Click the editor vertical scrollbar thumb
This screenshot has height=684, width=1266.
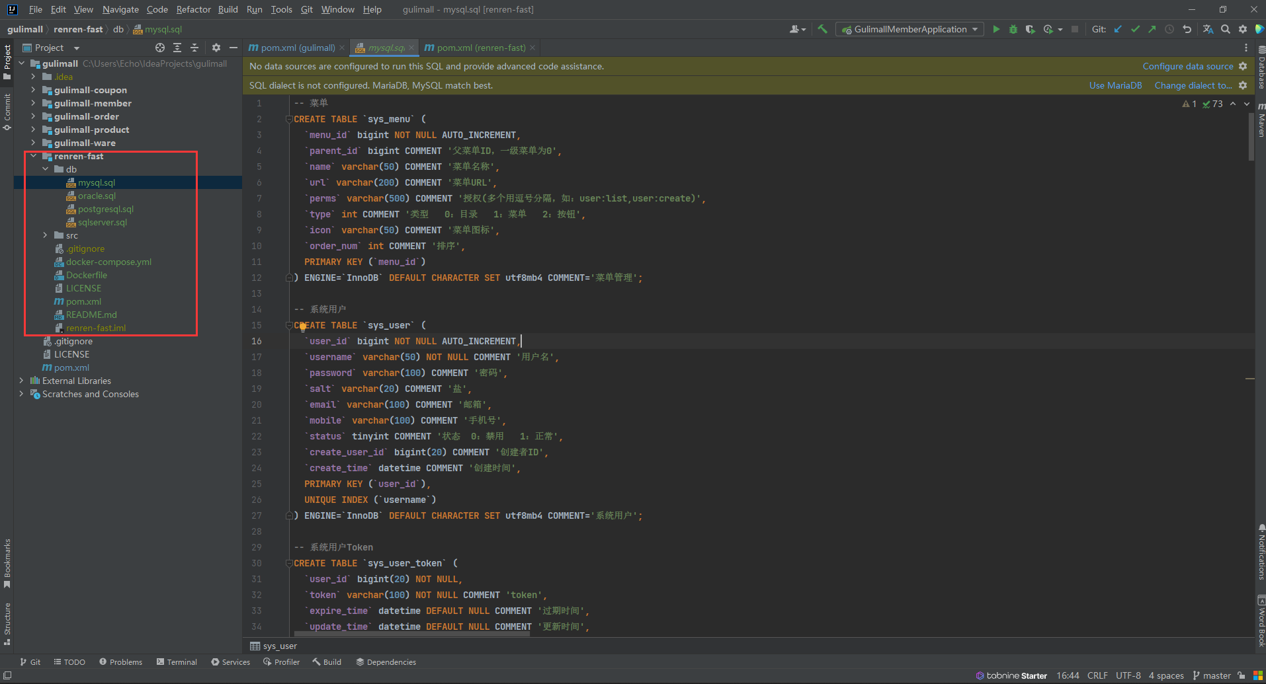[x=1250, y=136]
